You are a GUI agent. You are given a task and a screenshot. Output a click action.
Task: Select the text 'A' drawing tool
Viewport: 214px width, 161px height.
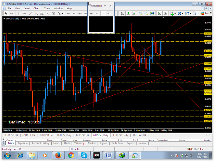(48, 13)
